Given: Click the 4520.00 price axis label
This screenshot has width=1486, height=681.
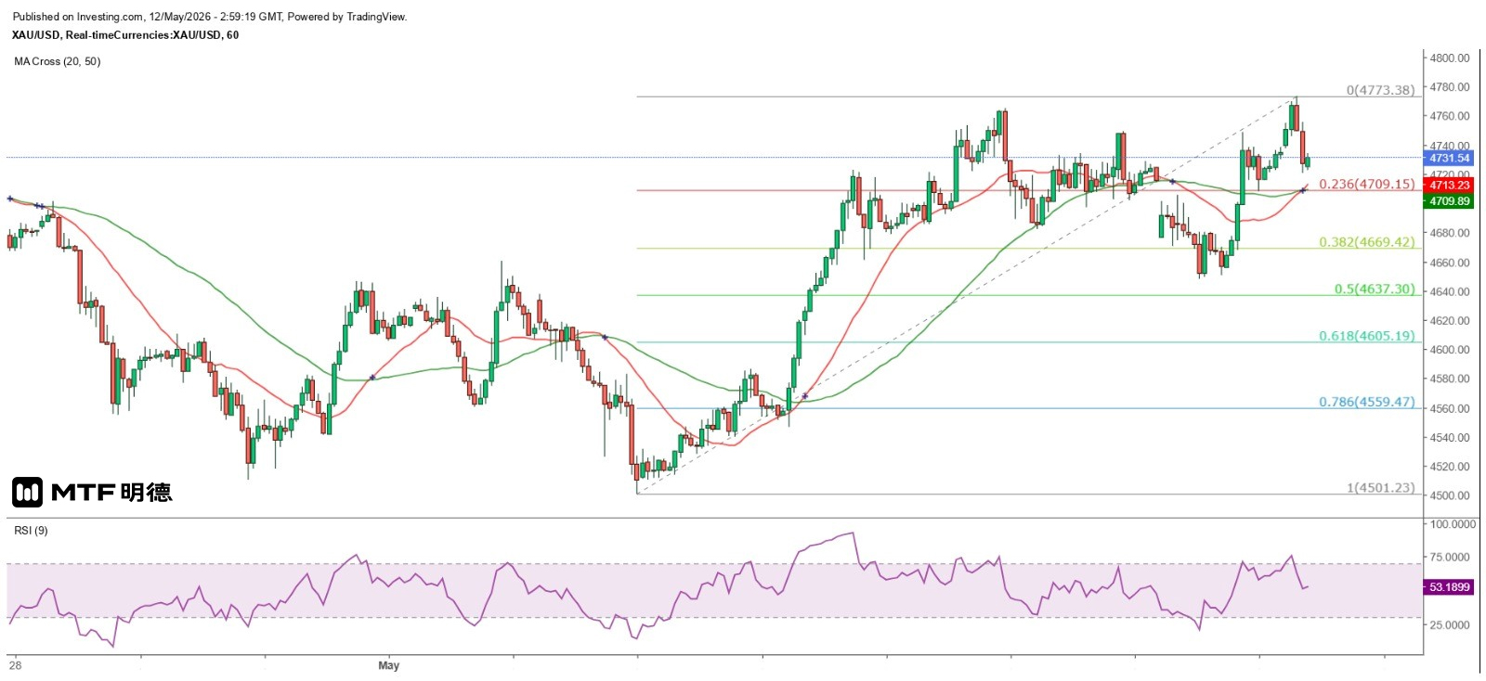Looking at the screenshot, I should [x=1450, y=467].
